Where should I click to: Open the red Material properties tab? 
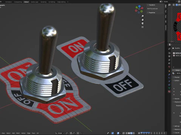[x=169, y=91]
